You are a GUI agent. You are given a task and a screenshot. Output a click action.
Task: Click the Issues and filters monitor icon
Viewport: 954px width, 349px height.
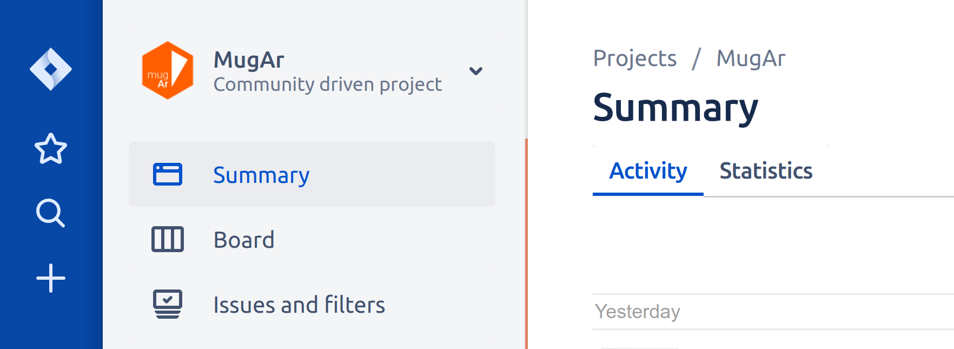(x=168, y=304)
